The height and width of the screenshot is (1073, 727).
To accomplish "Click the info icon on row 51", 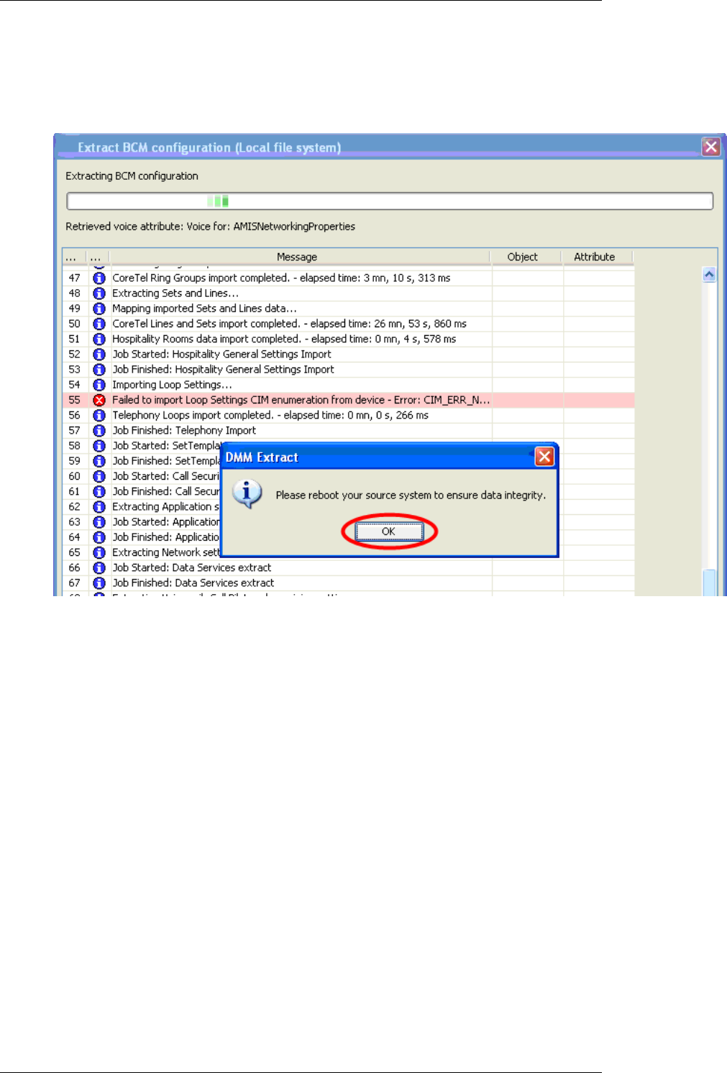I will (99, 339).
